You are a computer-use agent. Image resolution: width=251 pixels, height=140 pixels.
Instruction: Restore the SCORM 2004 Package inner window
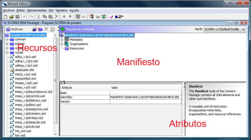pos(237,23)
